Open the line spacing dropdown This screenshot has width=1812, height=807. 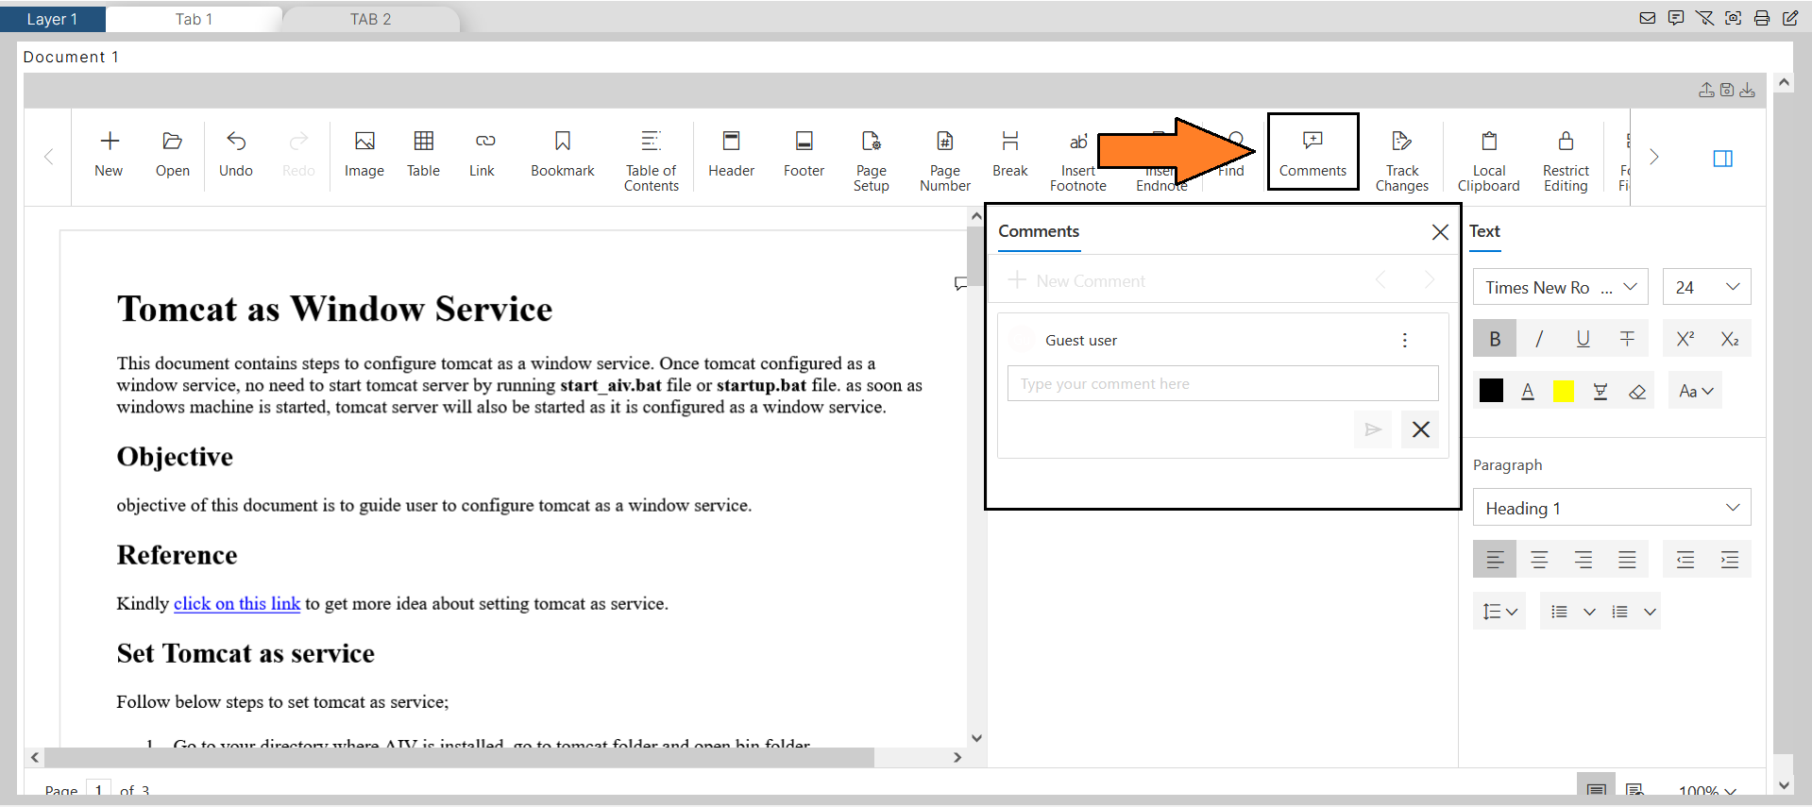tap(1499, 612)
